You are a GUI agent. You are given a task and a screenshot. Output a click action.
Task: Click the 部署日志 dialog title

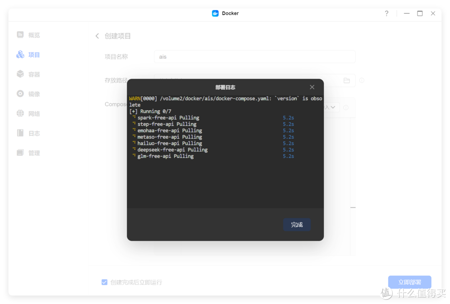point(225,87)
